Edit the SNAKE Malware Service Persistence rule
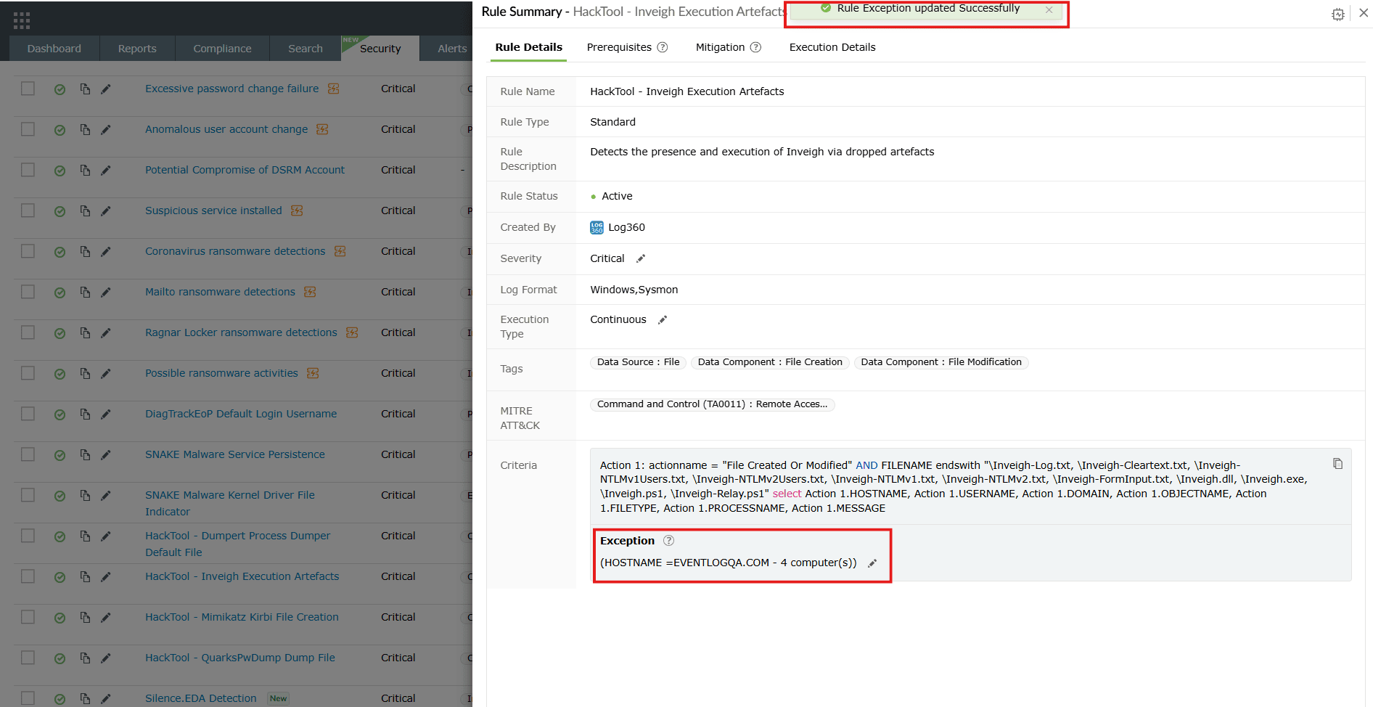The image size is (1373, 707). (x=106, y=454)
